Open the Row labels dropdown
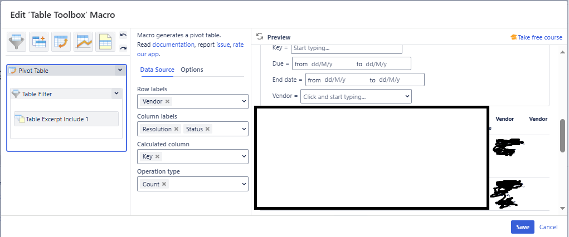Screen dimensions: 569x237 (244, 101)
